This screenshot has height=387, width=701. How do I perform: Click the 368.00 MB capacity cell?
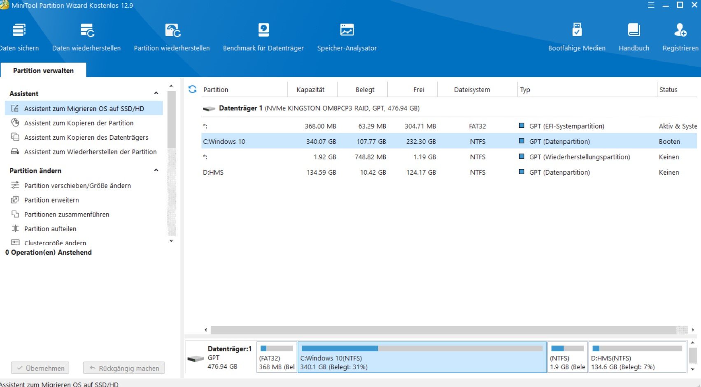pos(320,126)
